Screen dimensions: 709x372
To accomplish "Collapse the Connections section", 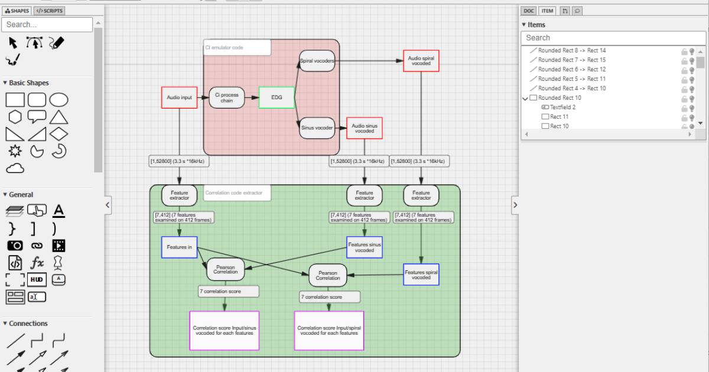I will point(6,323).
